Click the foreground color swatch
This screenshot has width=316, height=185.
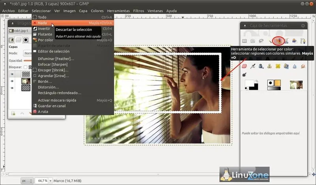[x=249, y=83]
